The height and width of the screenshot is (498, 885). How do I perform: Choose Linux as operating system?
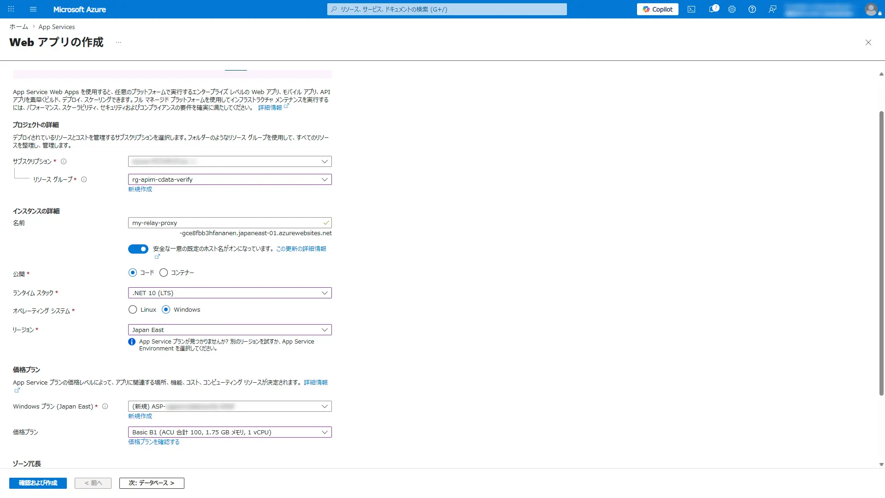point(133,309)
